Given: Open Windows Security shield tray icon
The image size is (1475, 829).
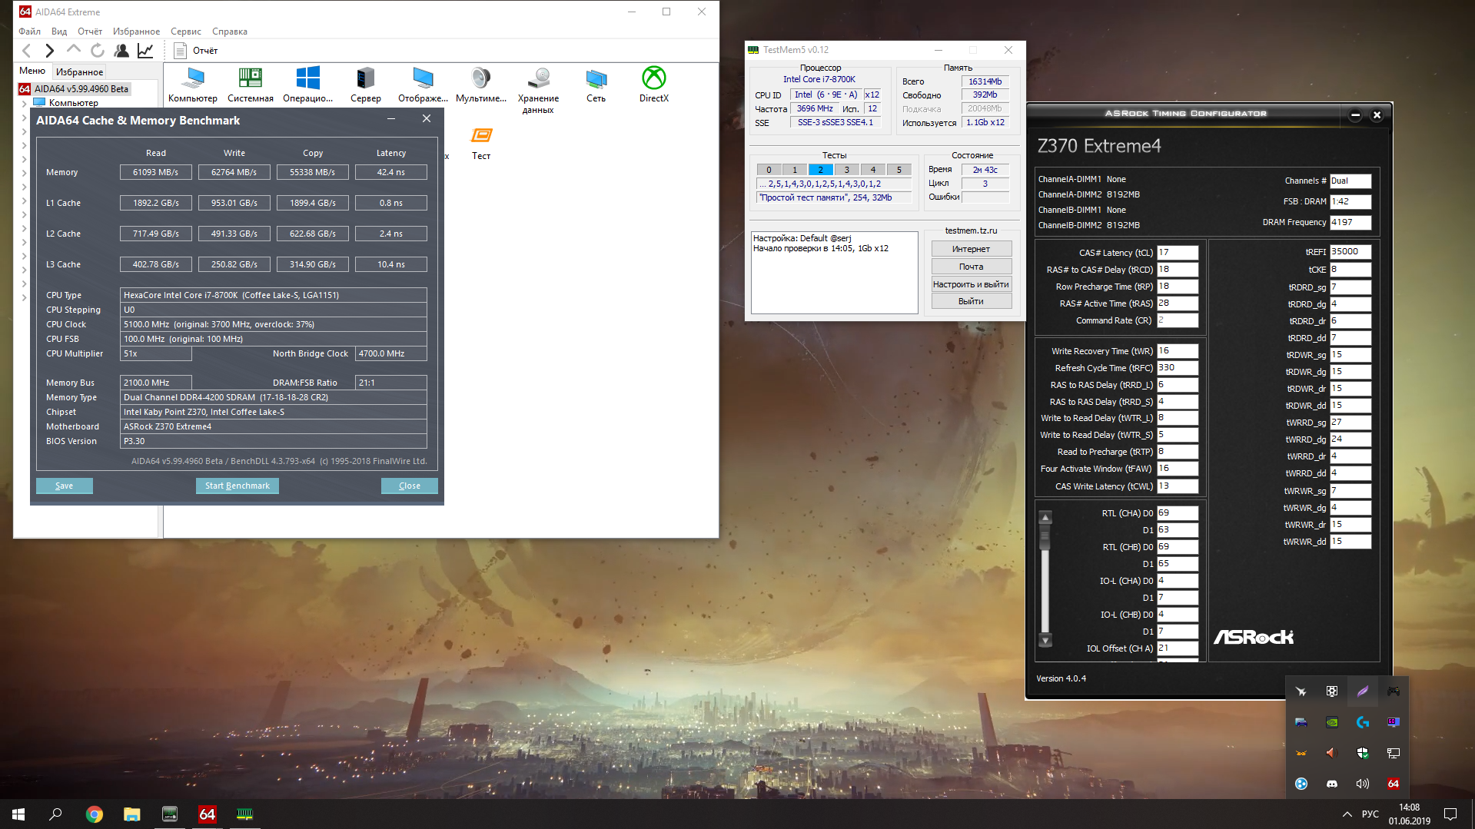Looking at the screenshot, I should (1363, 753).
